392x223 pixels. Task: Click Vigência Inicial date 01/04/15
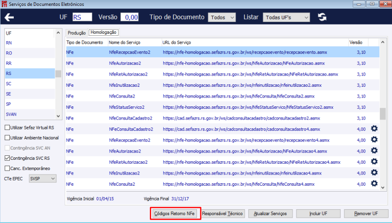tap(105, 199)
